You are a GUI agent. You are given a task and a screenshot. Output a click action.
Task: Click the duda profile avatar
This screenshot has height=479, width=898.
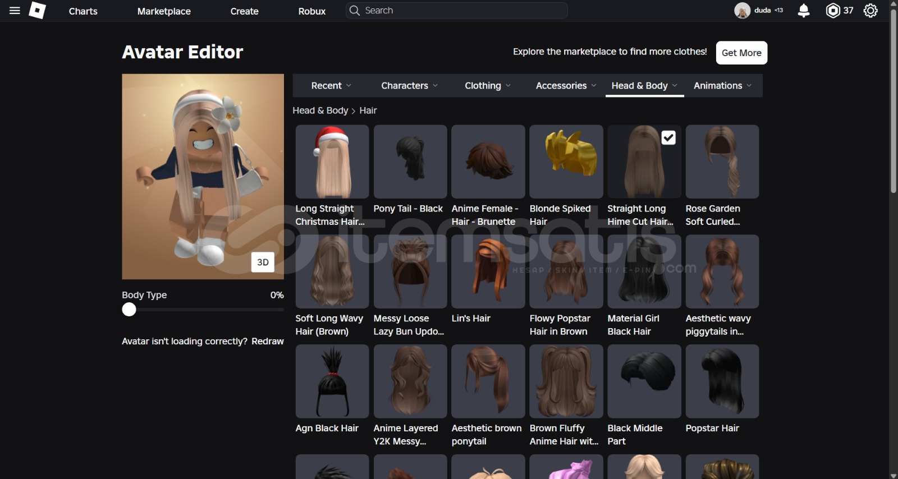[742, 11]
